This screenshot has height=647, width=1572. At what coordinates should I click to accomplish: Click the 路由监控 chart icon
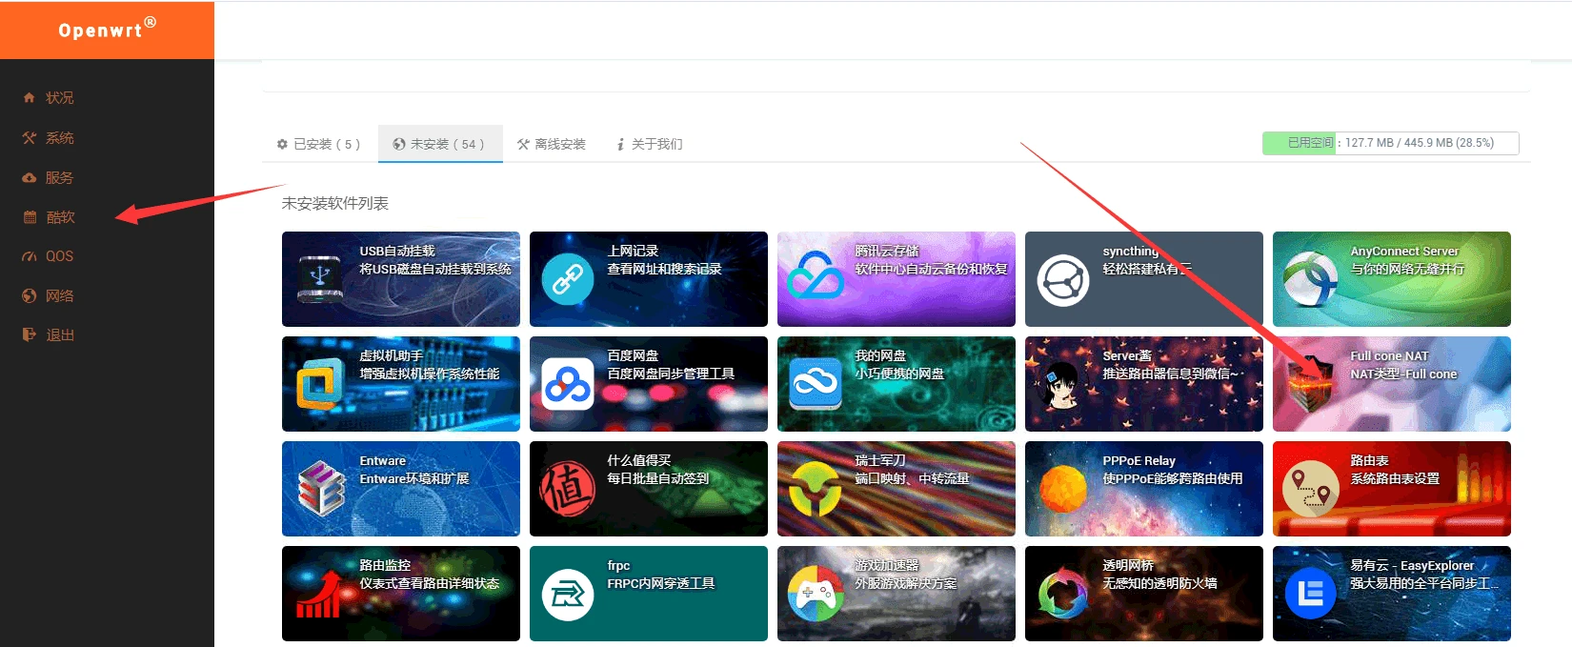(x=320, y=595)
